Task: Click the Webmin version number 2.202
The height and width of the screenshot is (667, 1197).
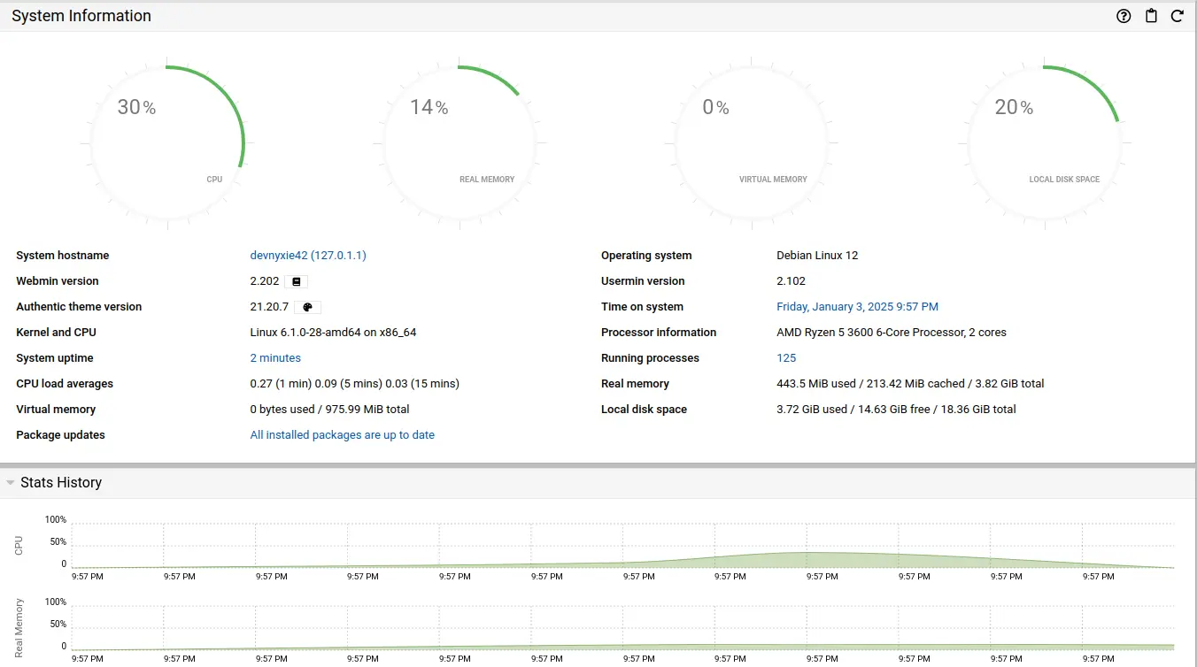Action: pyautogui.click(x=265, y=281)
